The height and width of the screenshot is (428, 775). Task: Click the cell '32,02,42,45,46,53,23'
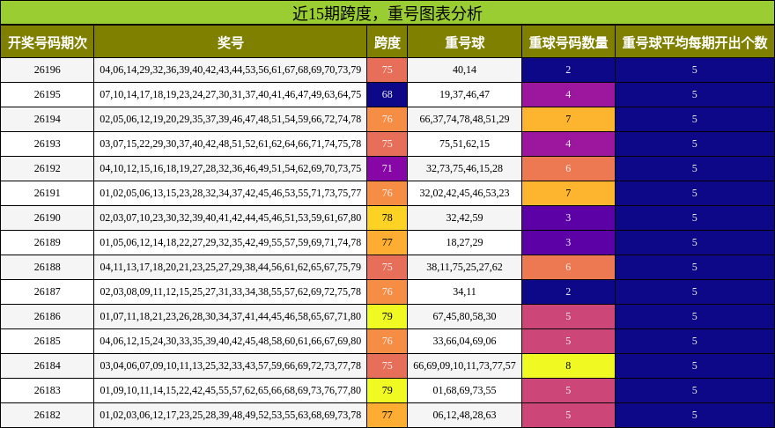coord(465,193)
